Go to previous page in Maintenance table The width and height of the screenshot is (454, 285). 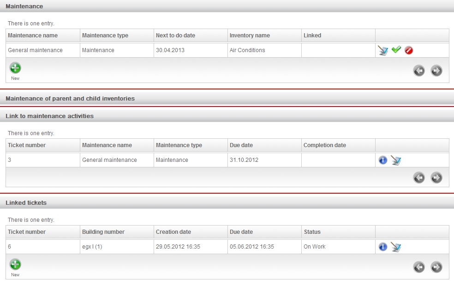tap(418, 71)
